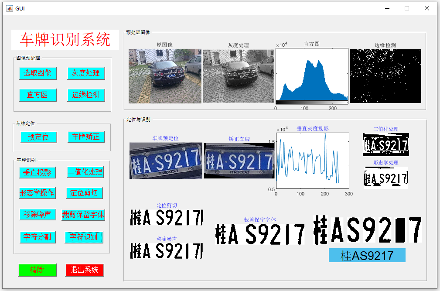Image resolution: width=440 pixels, height=291 pixels.
Task: Apply 二值化处理 binarization
Action: pos(85,172)
